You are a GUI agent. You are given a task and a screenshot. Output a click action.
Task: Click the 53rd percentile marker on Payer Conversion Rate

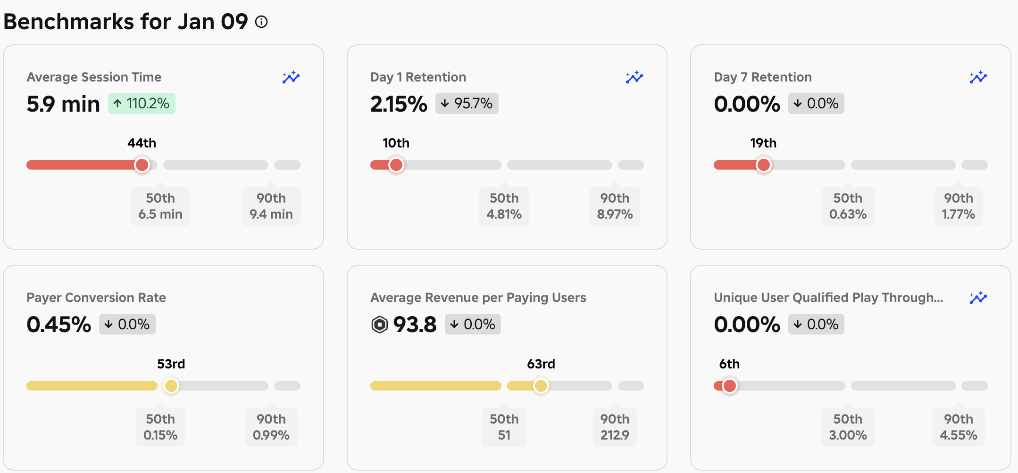pos(171,386)
